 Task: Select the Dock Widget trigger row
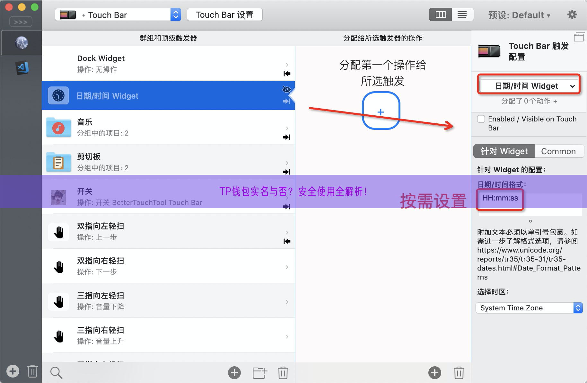point(168,63)
